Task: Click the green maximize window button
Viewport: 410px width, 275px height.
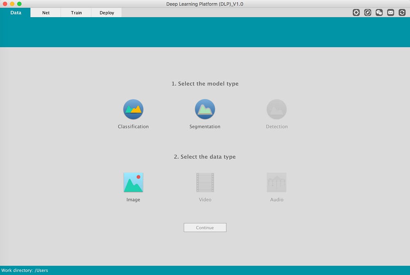Action: click(19, 4)
